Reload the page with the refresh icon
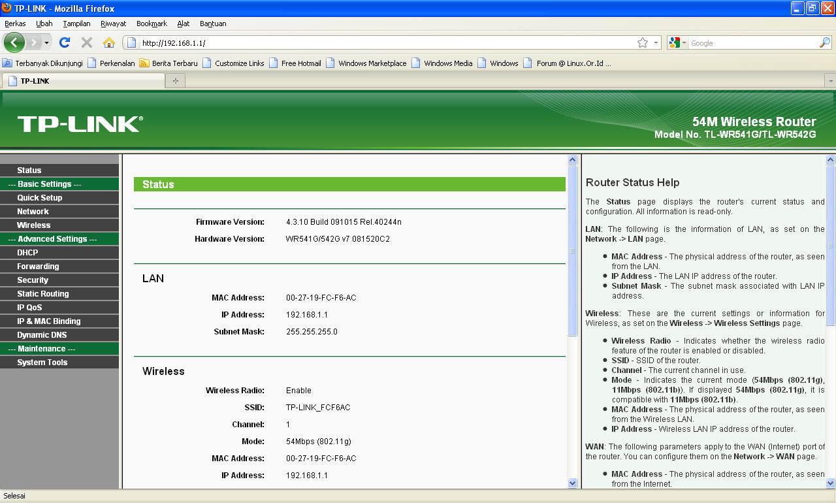 point(64,42)
